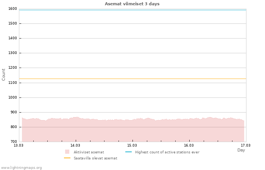The width and height of the screenshot is (265, 170).
Task: Open the www.lightningmaps.org watermark link
Action: click(x=21, y=168)
